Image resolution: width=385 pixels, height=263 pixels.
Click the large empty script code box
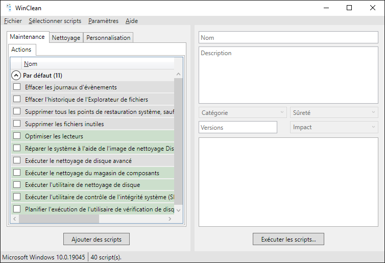(288, 182)
